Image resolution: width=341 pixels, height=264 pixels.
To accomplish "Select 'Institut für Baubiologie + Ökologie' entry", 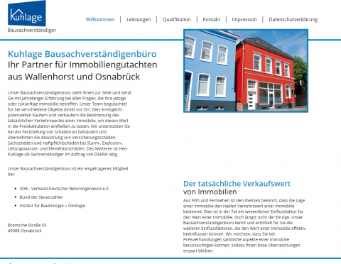I will click(52, 206).
